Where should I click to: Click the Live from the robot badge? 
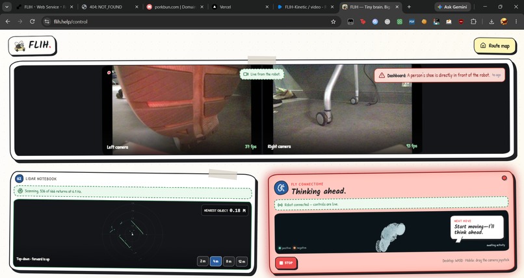pyautogui.click(x=261, y=74)
